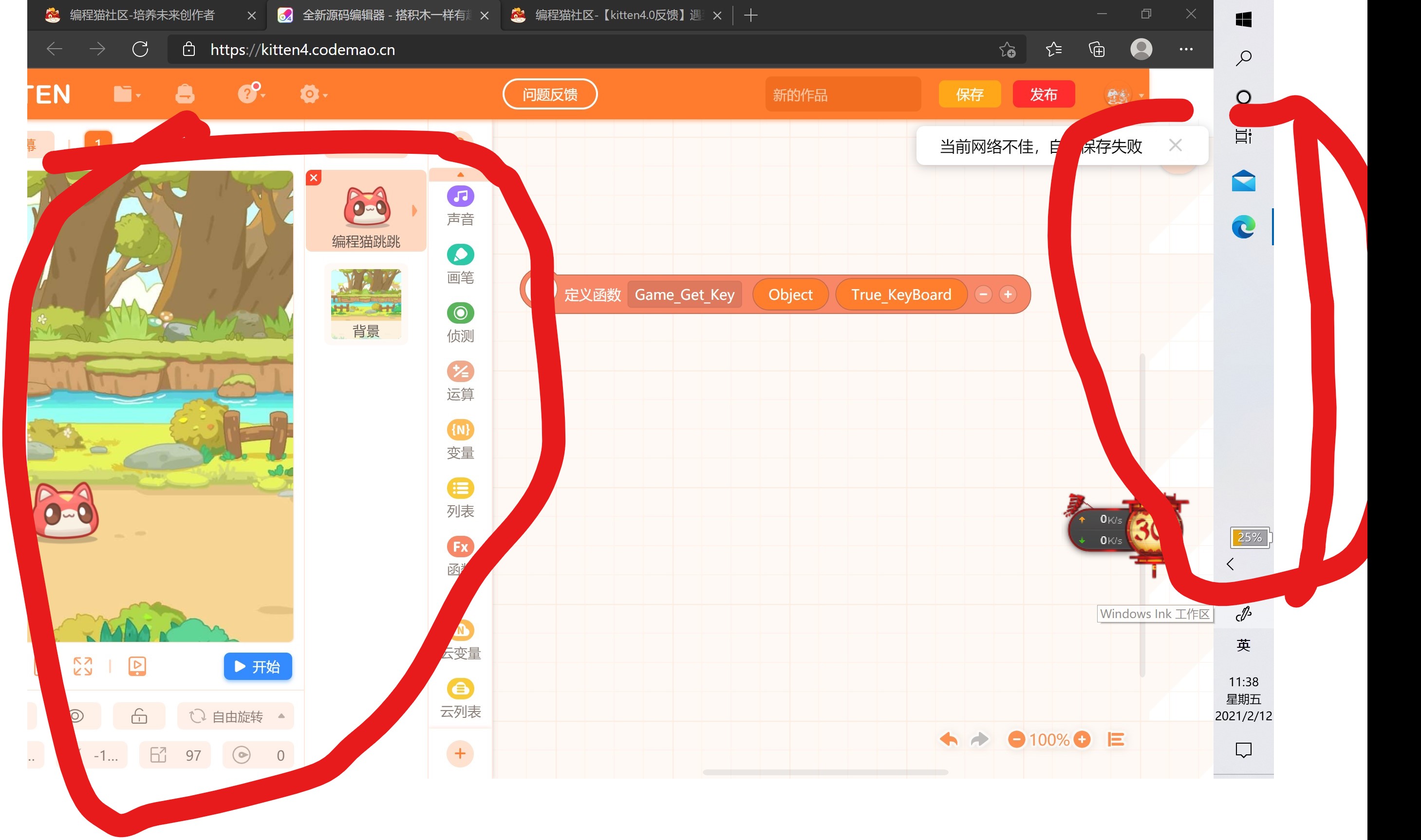This screenshot has height=840, width=1421.
Task: Click the Game_Get_Key function name field
Action: [684, 294]
